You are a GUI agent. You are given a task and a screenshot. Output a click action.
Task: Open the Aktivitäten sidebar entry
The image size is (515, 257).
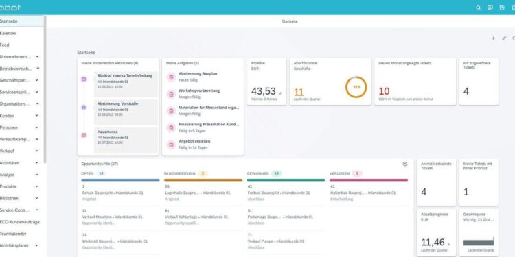[x=21, y=163]
